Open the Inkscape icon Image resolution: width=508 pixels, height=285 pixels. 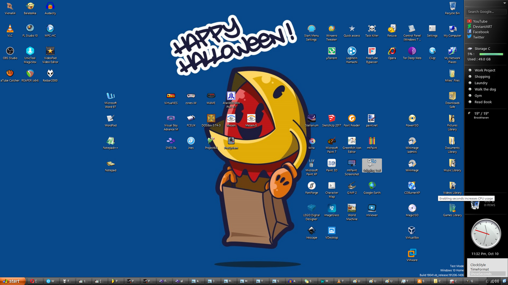312,233
